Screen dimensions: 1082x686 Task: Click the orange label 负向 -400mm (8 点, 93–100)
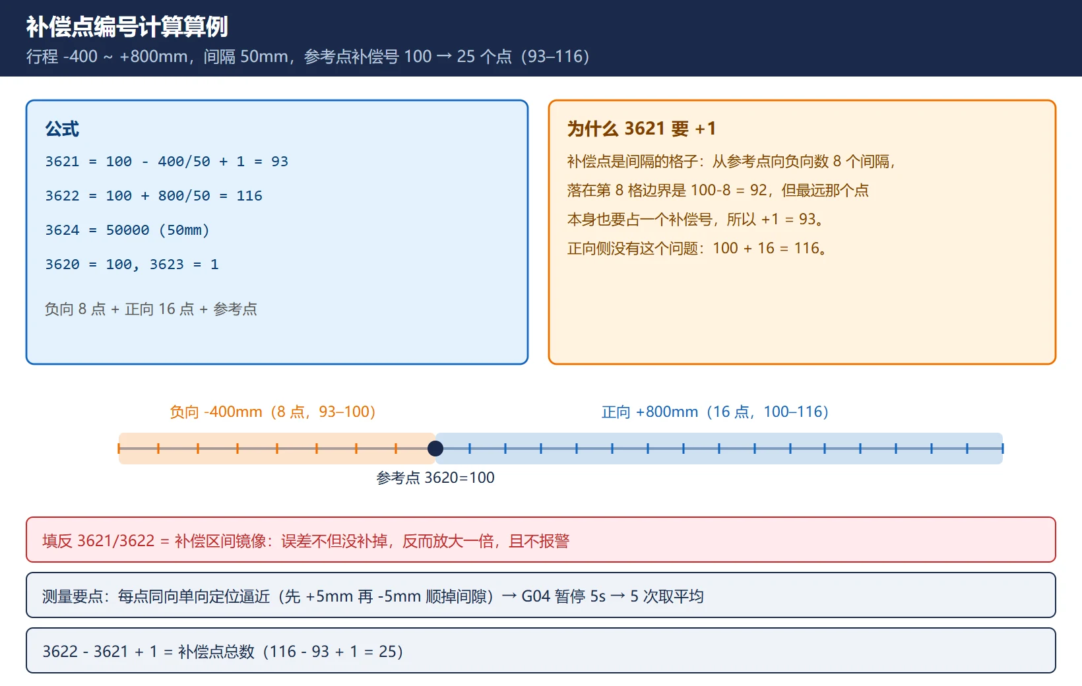pos(272,412)
